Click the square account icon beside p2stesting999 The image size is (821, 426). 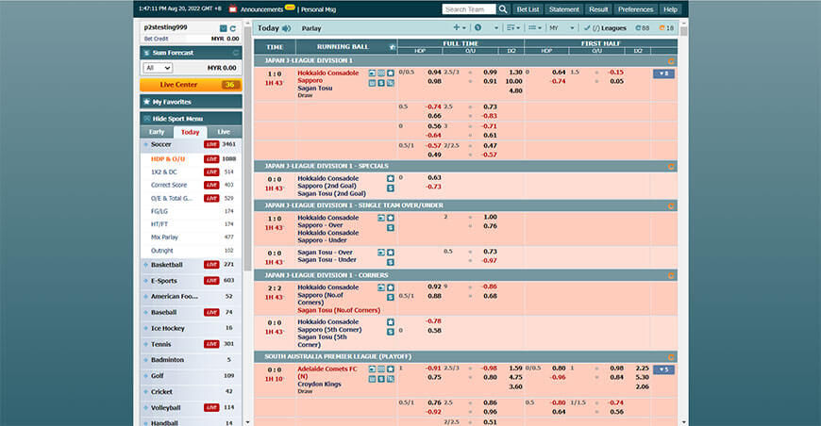(x=224, y=28)
